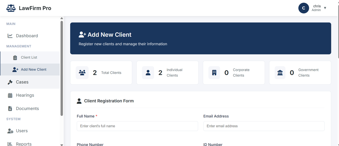339x146 pixels.
Task: Go to Hearings in the sidebar
Action: point(30,95)
